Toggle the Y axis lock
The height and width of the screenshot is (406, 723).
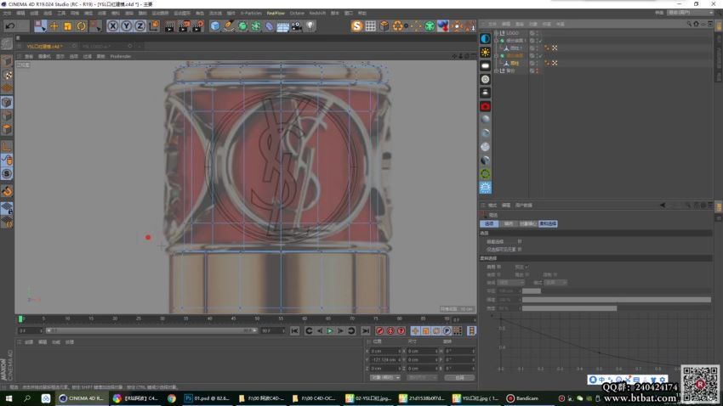click(126, 26)
